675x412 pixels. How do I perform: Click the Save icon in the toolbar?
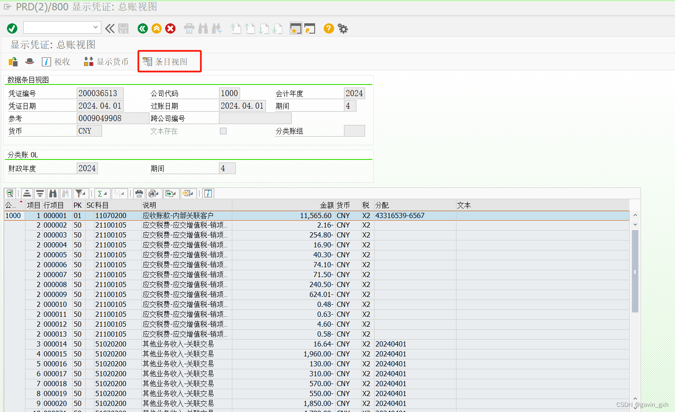click(123, 28)
